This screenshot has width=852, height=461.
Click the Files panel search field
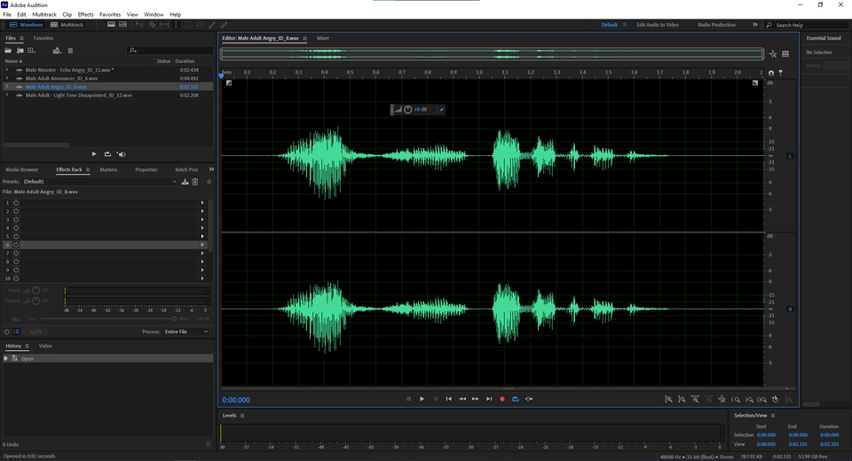click(170, 51)
